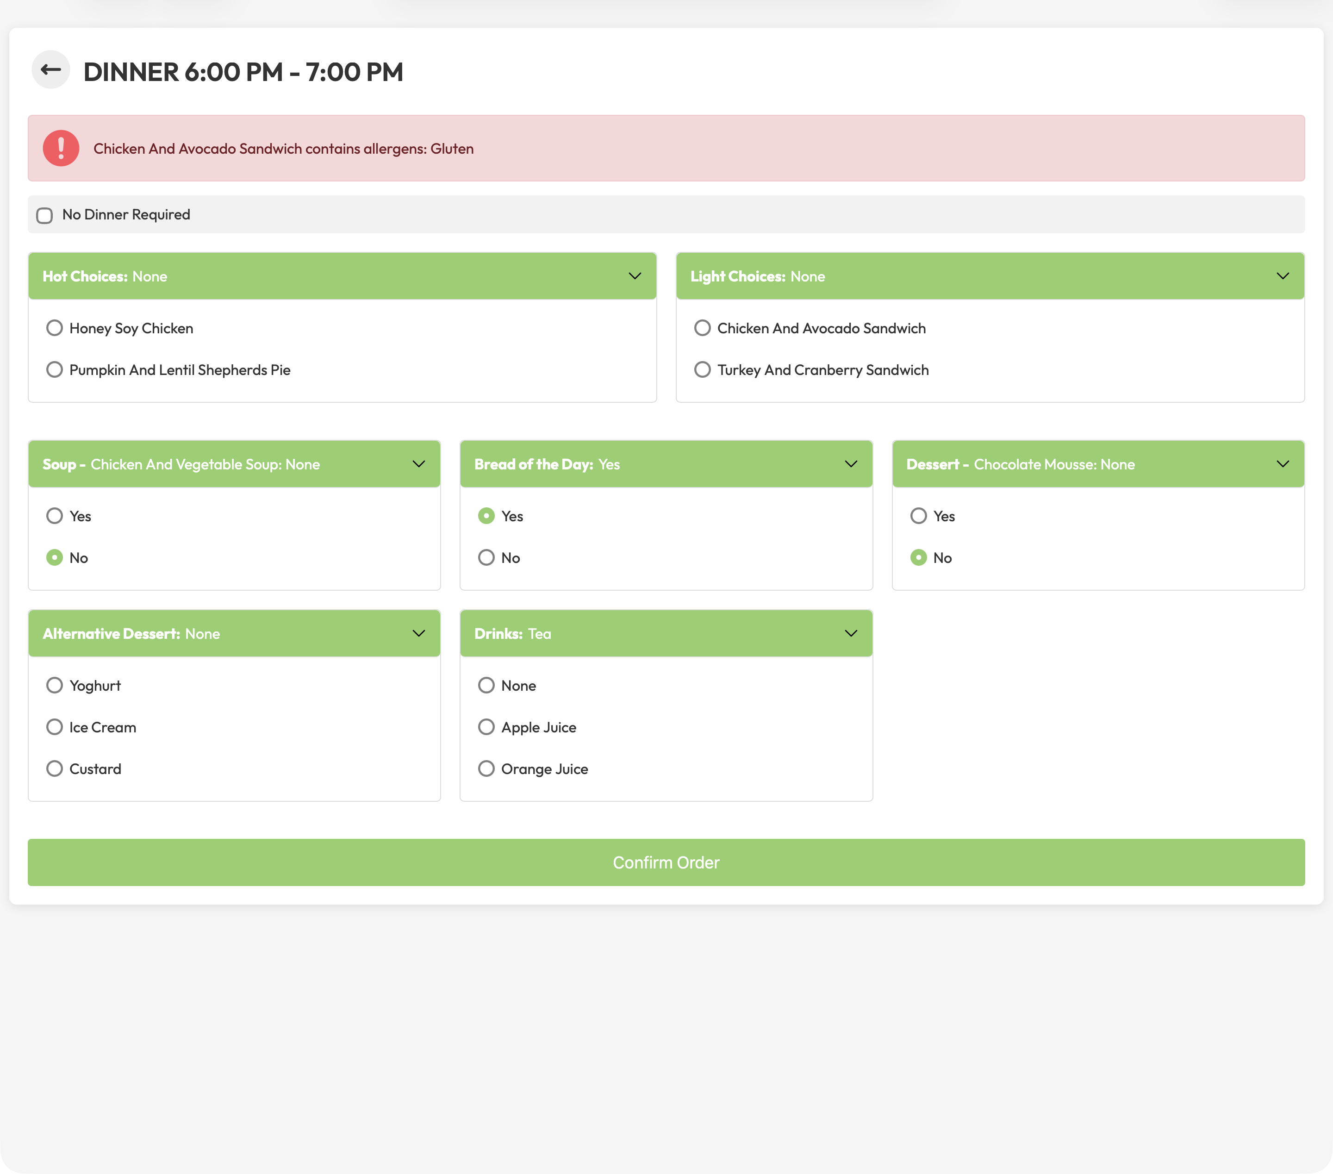Collapse the Light Choices section chevron
This screenshot has width=1333, height=1174.
[1283, 276]
